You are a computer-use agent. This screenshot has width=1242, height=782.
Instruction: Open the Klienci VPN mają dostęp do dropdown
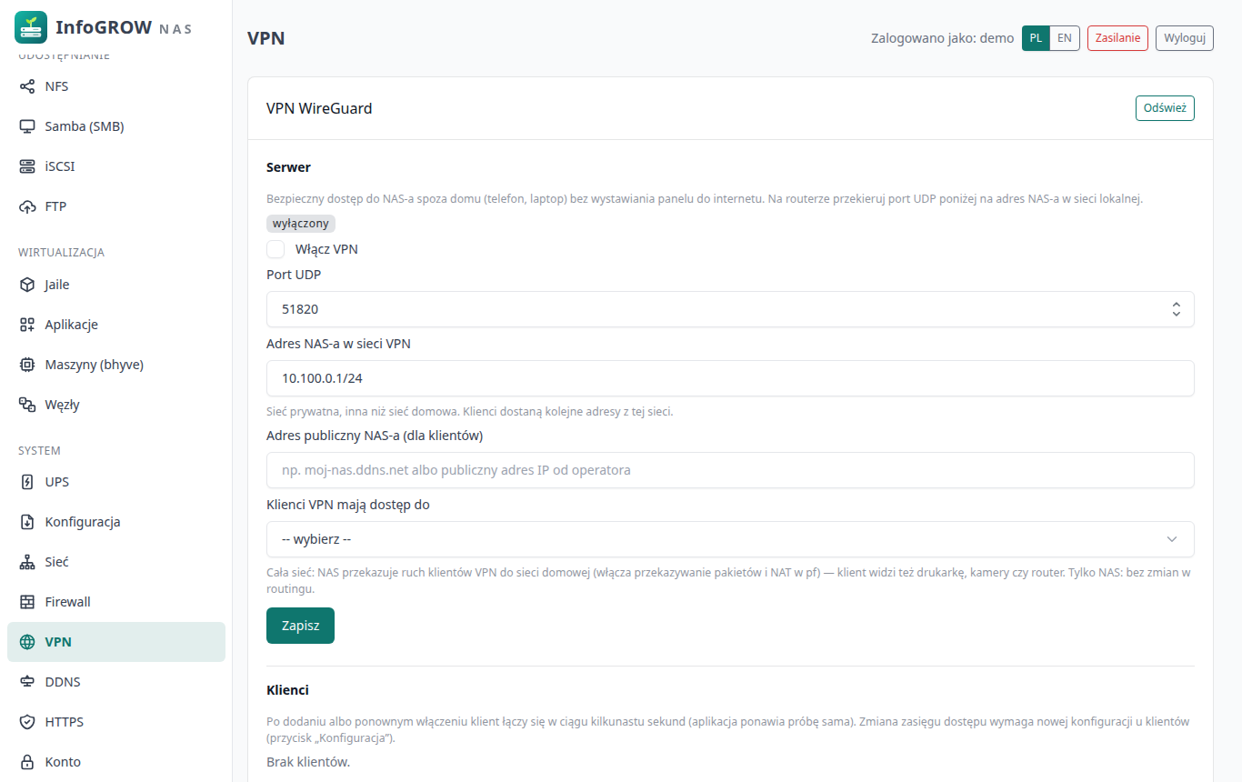point(730,539)
